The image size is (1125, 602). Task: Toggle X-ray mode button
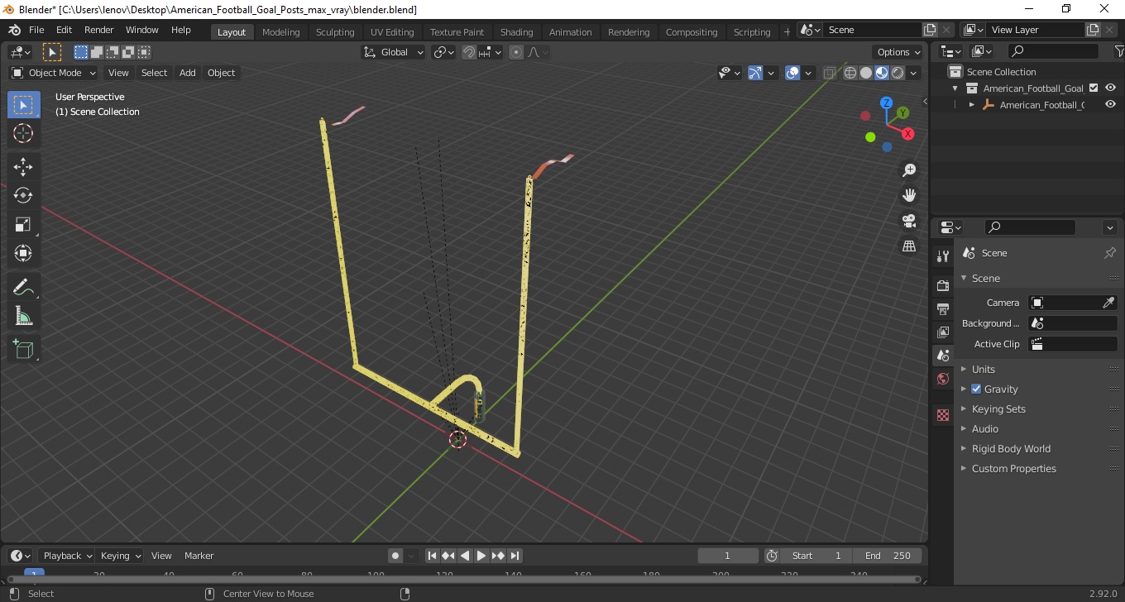click(830, 73)
